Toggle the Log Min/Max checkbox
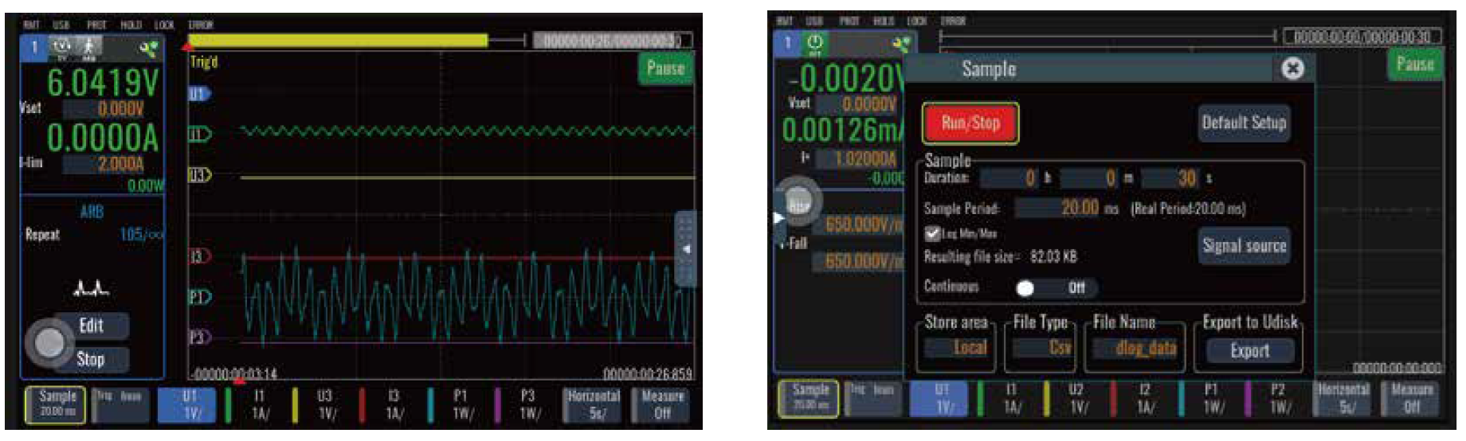The image size is (1466, 441). tap(932, 233)
